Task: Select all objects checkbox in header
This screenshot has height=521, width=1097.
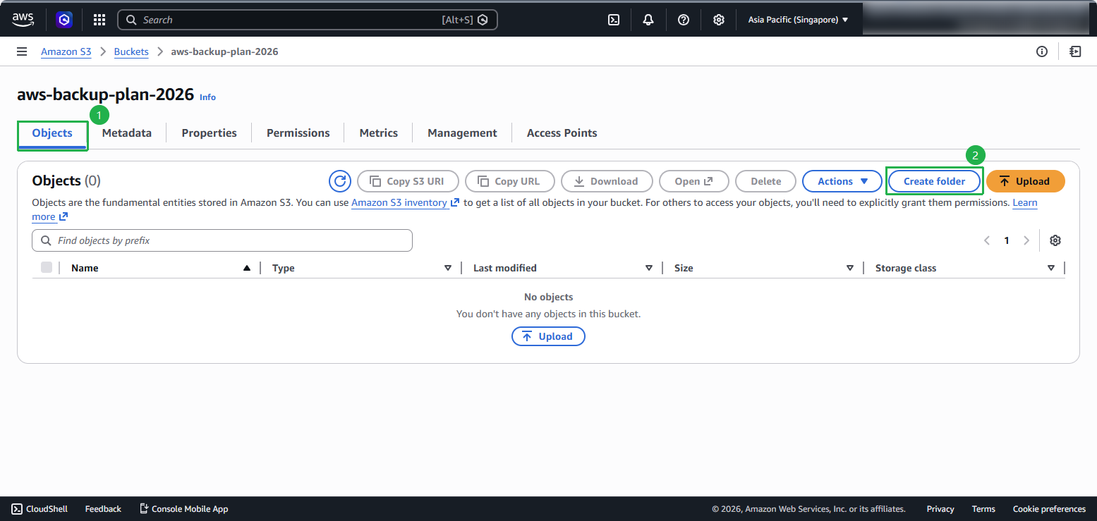Action: [47, 267]
